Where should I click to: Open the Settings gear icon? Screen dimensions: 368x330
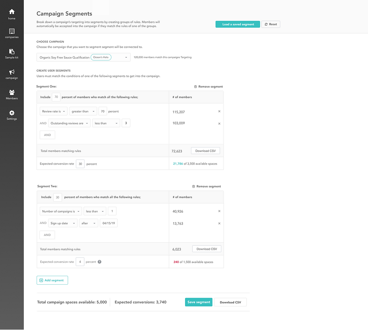12,113
